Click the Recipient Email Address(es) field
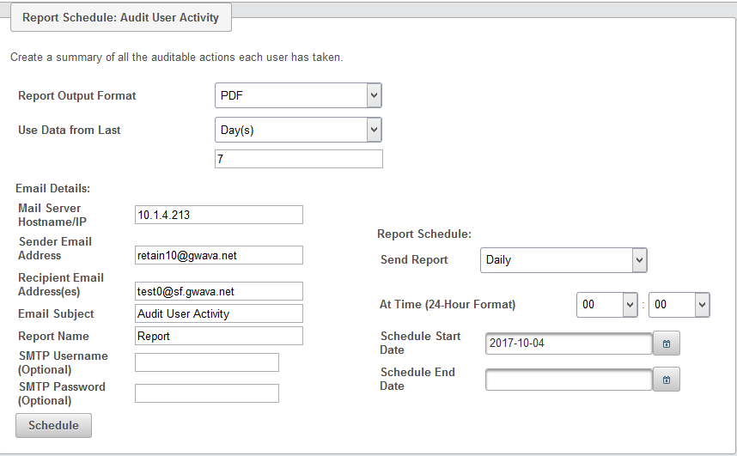 click(x=219, y=291)
